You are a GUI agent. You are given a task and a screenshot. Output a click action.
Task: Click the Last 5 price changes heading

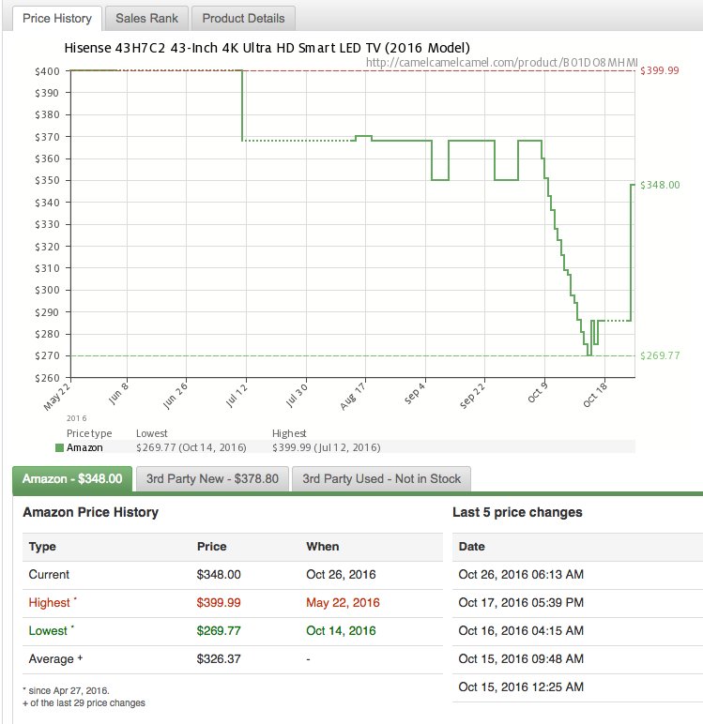(x=517, y=512)
